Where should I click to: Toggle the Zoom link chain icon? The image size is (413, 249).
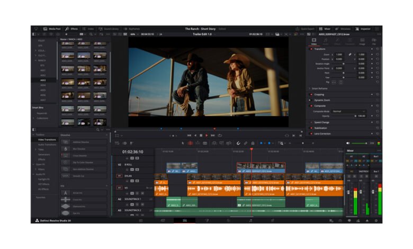click(x=350, y=55)
